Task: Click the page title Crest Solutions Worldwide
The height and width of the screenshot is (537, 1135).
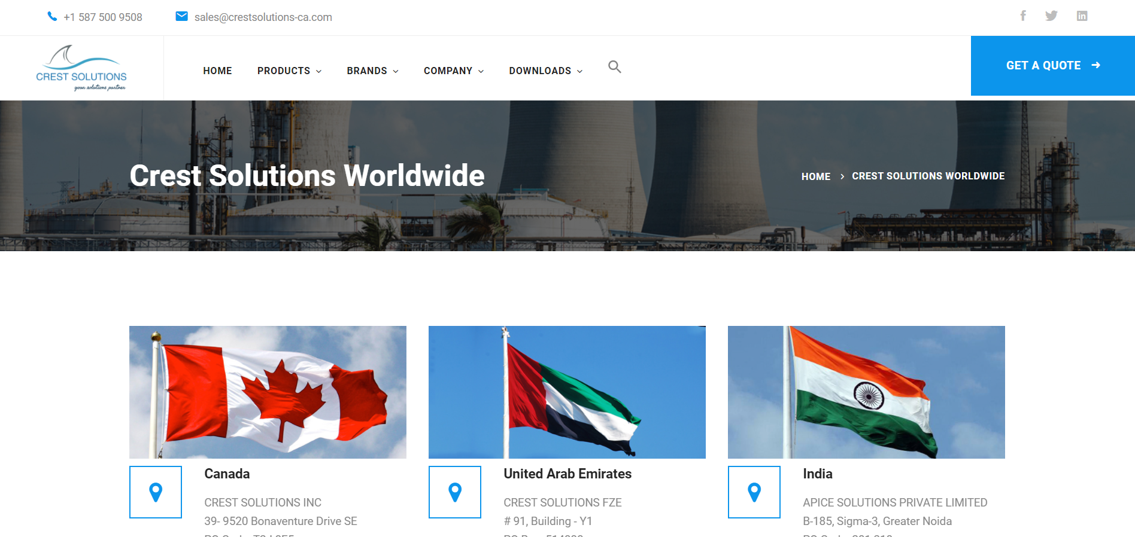Action: coord(307,176)
